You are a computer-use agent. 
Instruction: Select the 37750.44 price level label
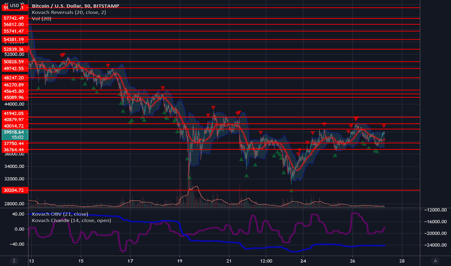click(15, 143)
